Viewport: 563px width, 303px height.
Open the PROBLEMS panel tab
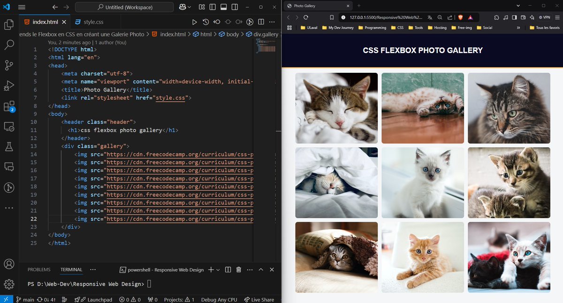[39, 270]
